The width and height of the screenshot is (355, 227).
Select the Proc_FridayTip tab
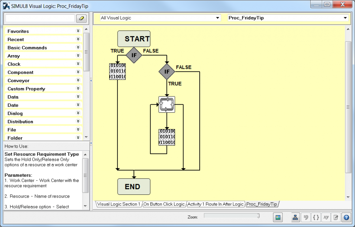click(262, 204)
